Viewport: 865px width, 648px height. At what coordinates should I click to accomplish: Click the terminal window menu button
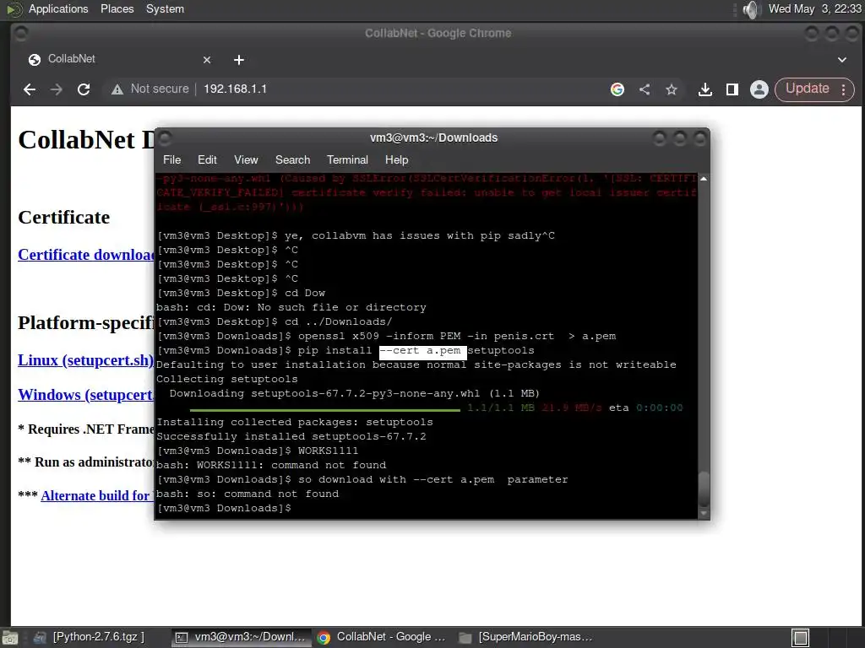coord(166,138)
